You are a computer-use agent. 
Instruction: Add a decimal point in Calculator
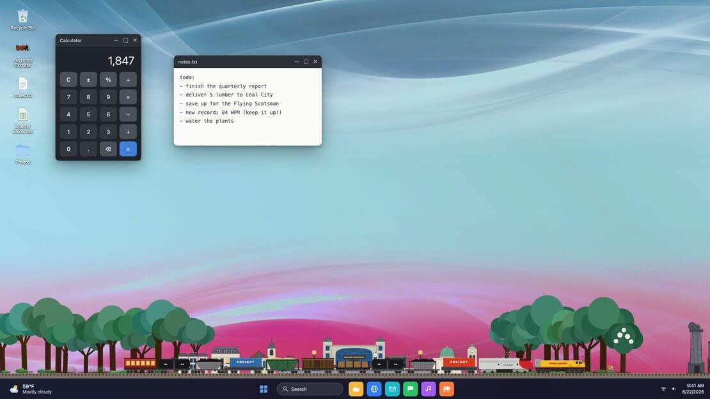click(88, 149)
